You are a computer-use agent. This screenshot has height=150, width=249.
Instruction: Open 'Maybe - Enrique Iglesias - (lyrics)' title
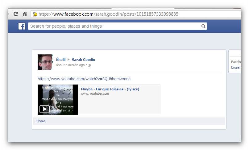tap(110, 89)
